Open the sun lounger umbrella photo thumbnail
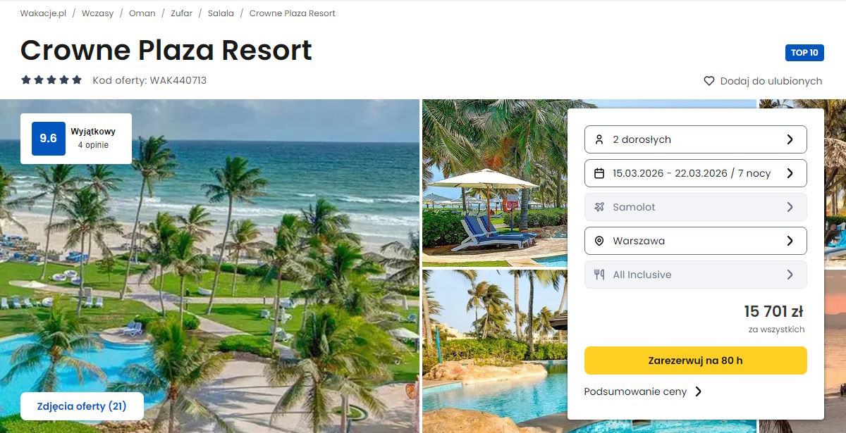Screen dimensions: 846x433 click(x=494, y=183)
